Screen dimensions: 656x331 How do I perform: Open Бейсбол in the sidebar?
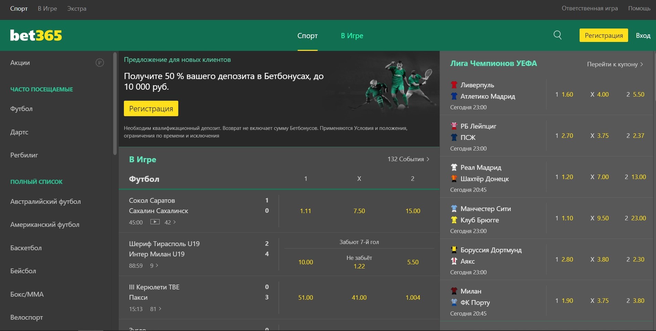pyautogui.click(x=23, y=271)
